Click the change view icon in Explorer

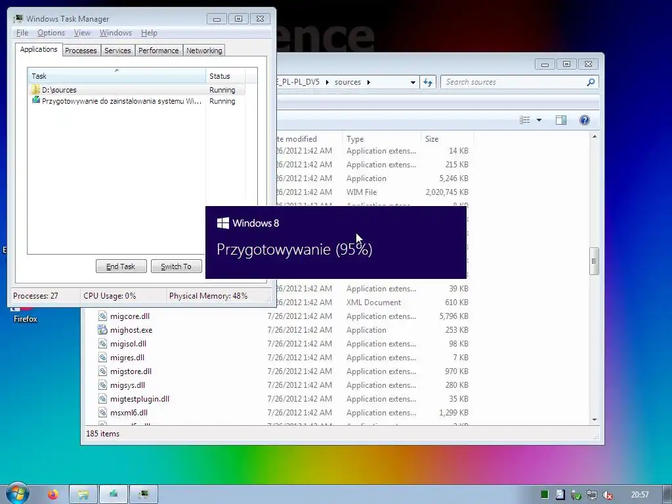pos(525,120)
